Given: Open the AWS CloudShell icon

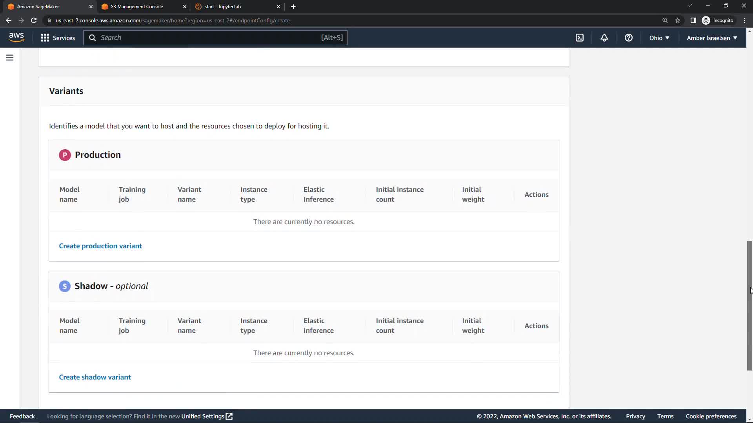Looking at the screenshot, I should tap(580, 38).
